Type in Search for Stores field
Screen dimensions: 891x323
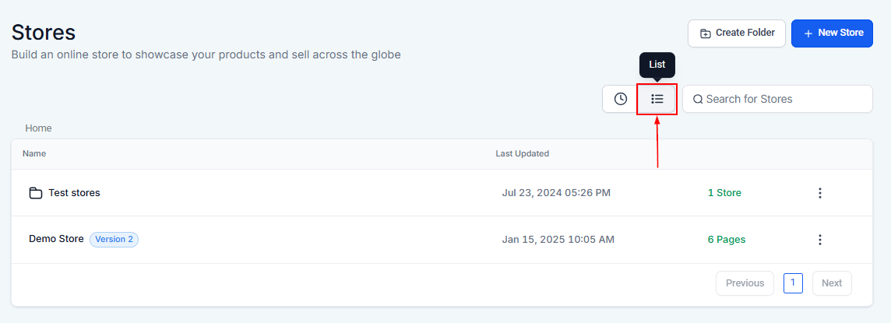coord(783,99)
